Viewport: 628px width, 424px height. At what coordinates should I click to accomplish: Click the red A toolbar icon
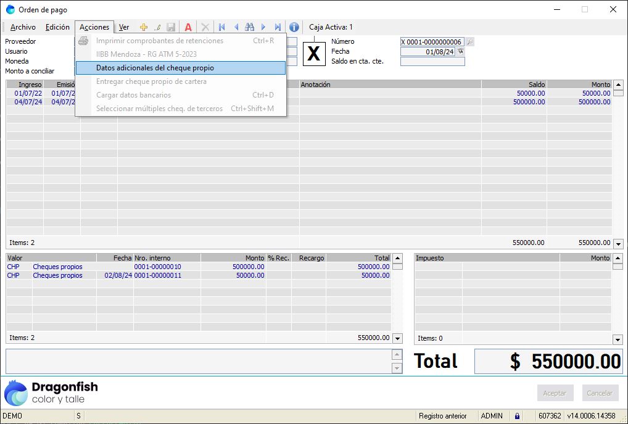188,27
